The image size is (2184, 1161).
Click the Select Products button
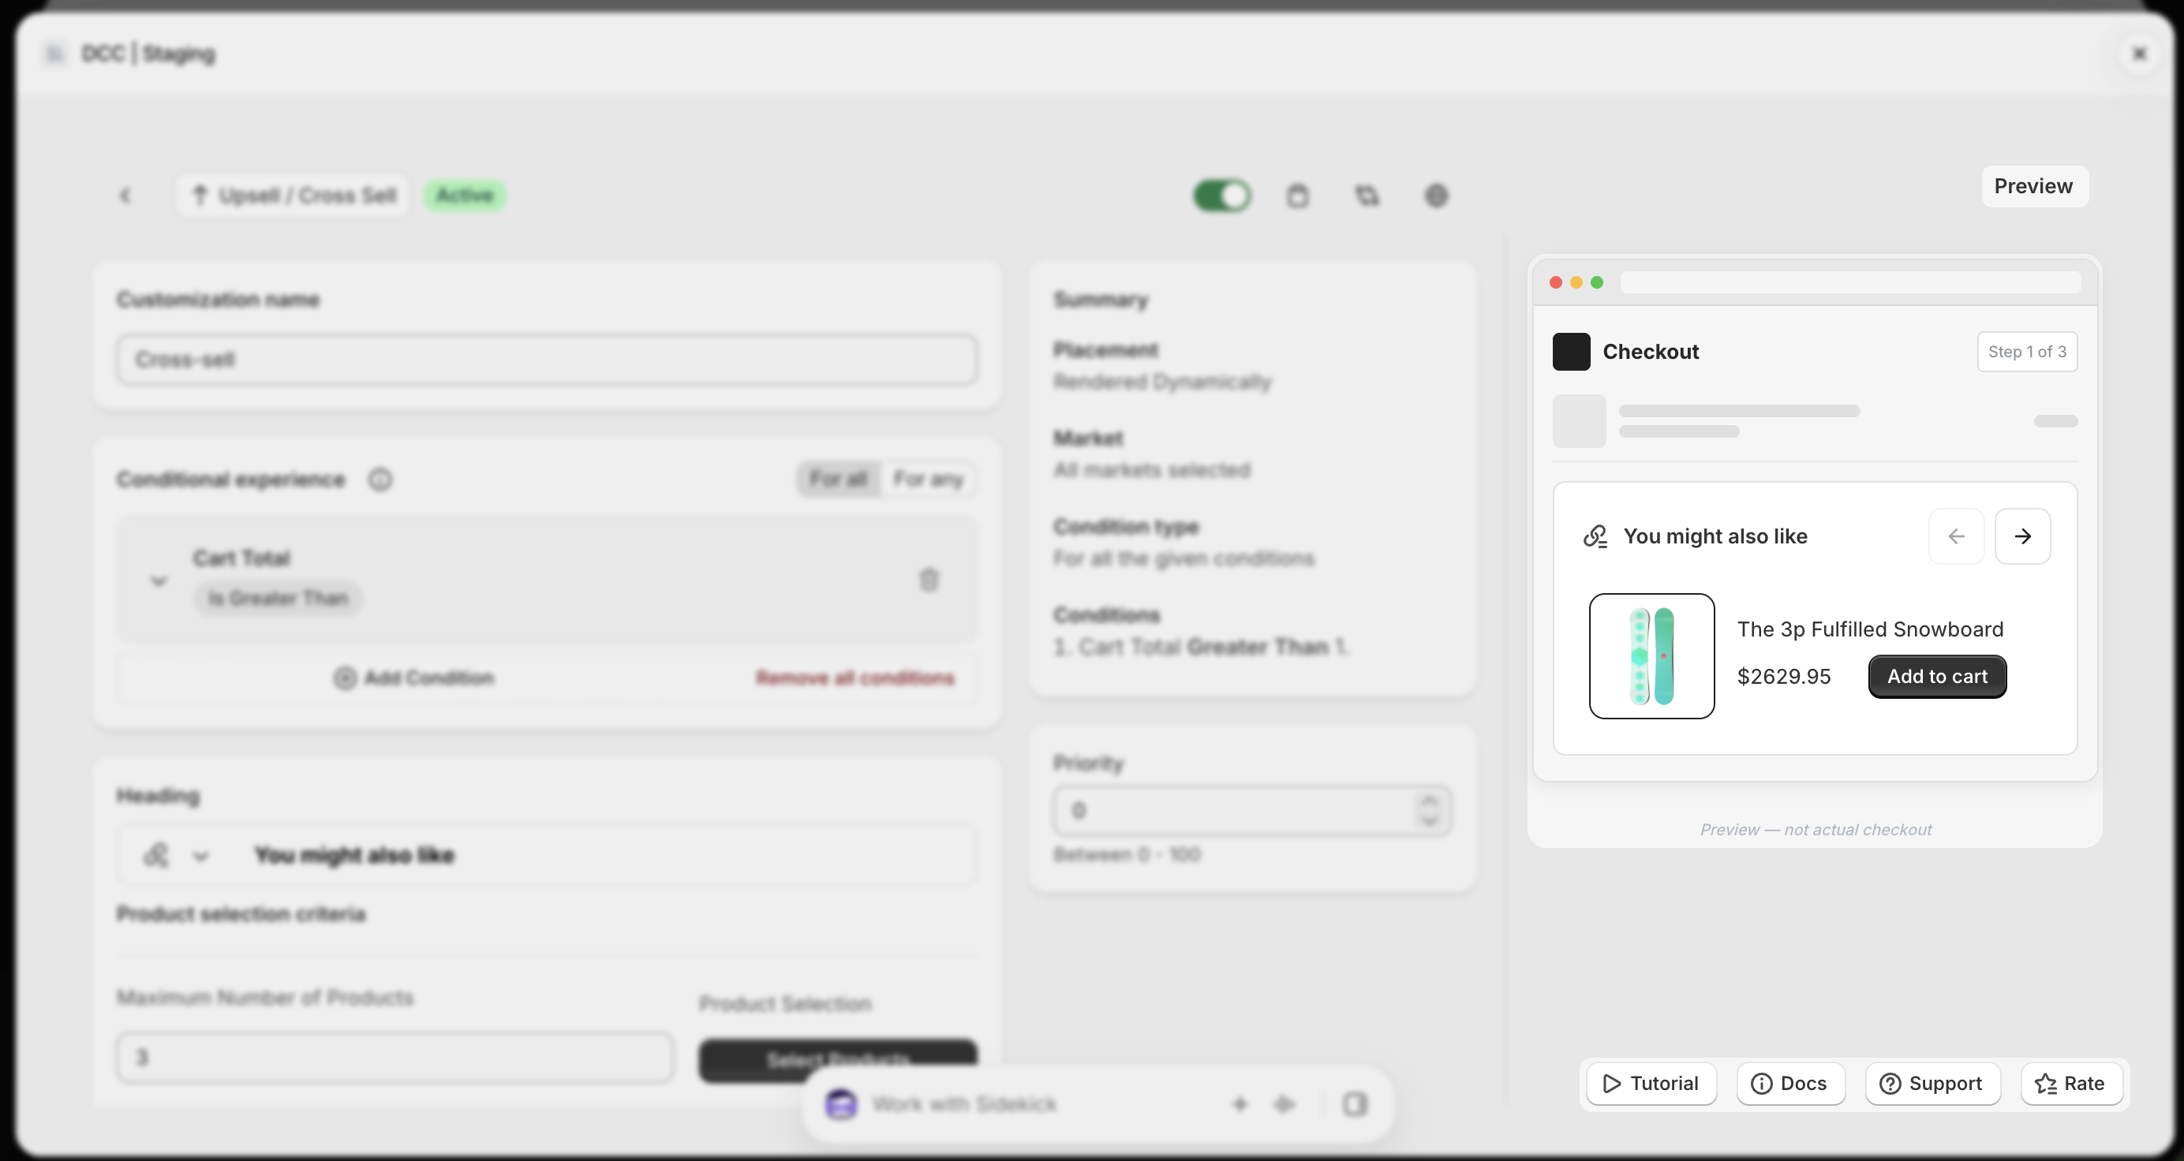[839, 1059]
